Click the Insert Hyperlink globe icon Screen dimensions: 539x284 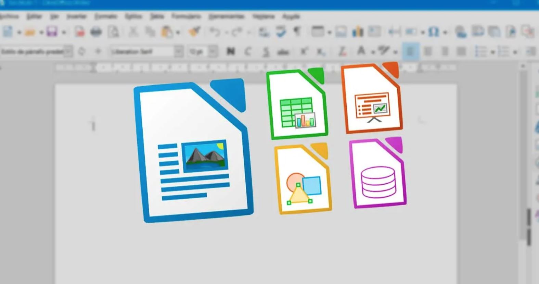461,32
